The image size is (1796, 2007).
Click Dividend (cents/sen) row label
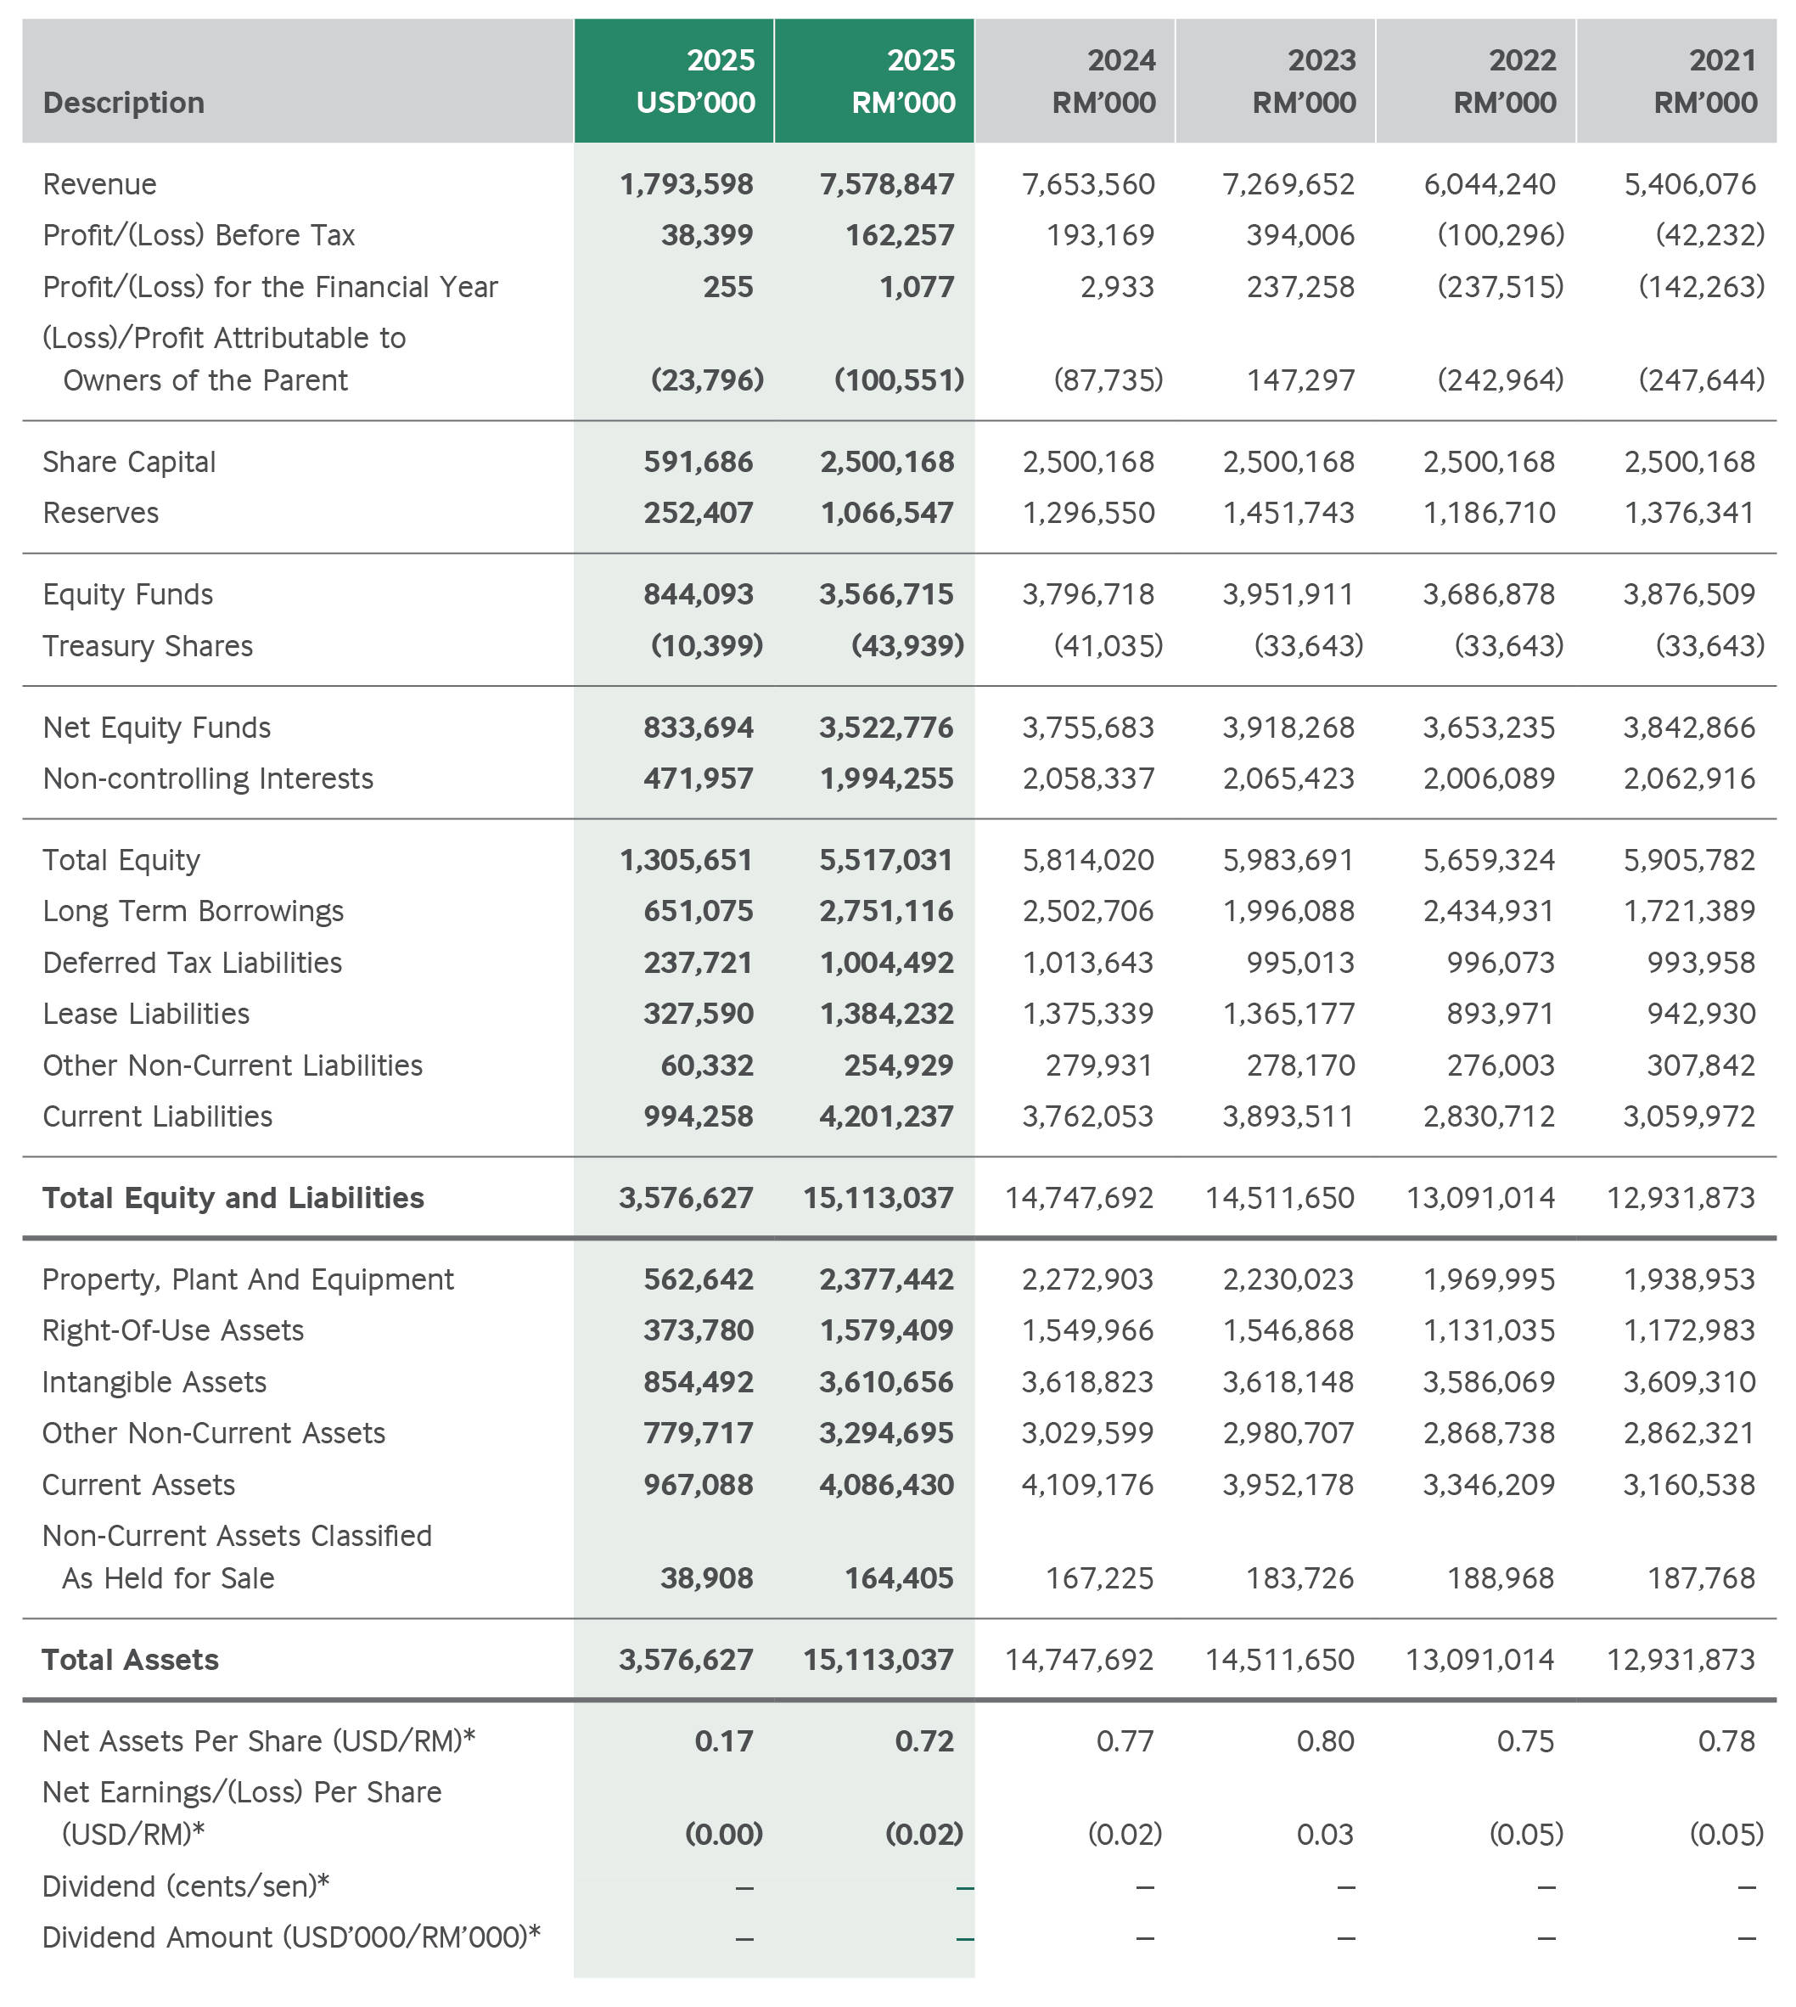(186, 1886)
